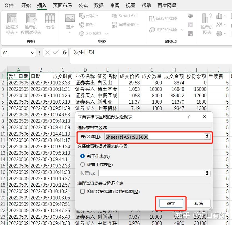Open Shapes (形状) gallery
Screen dimensions: 232x225
(x=88, y=16)
